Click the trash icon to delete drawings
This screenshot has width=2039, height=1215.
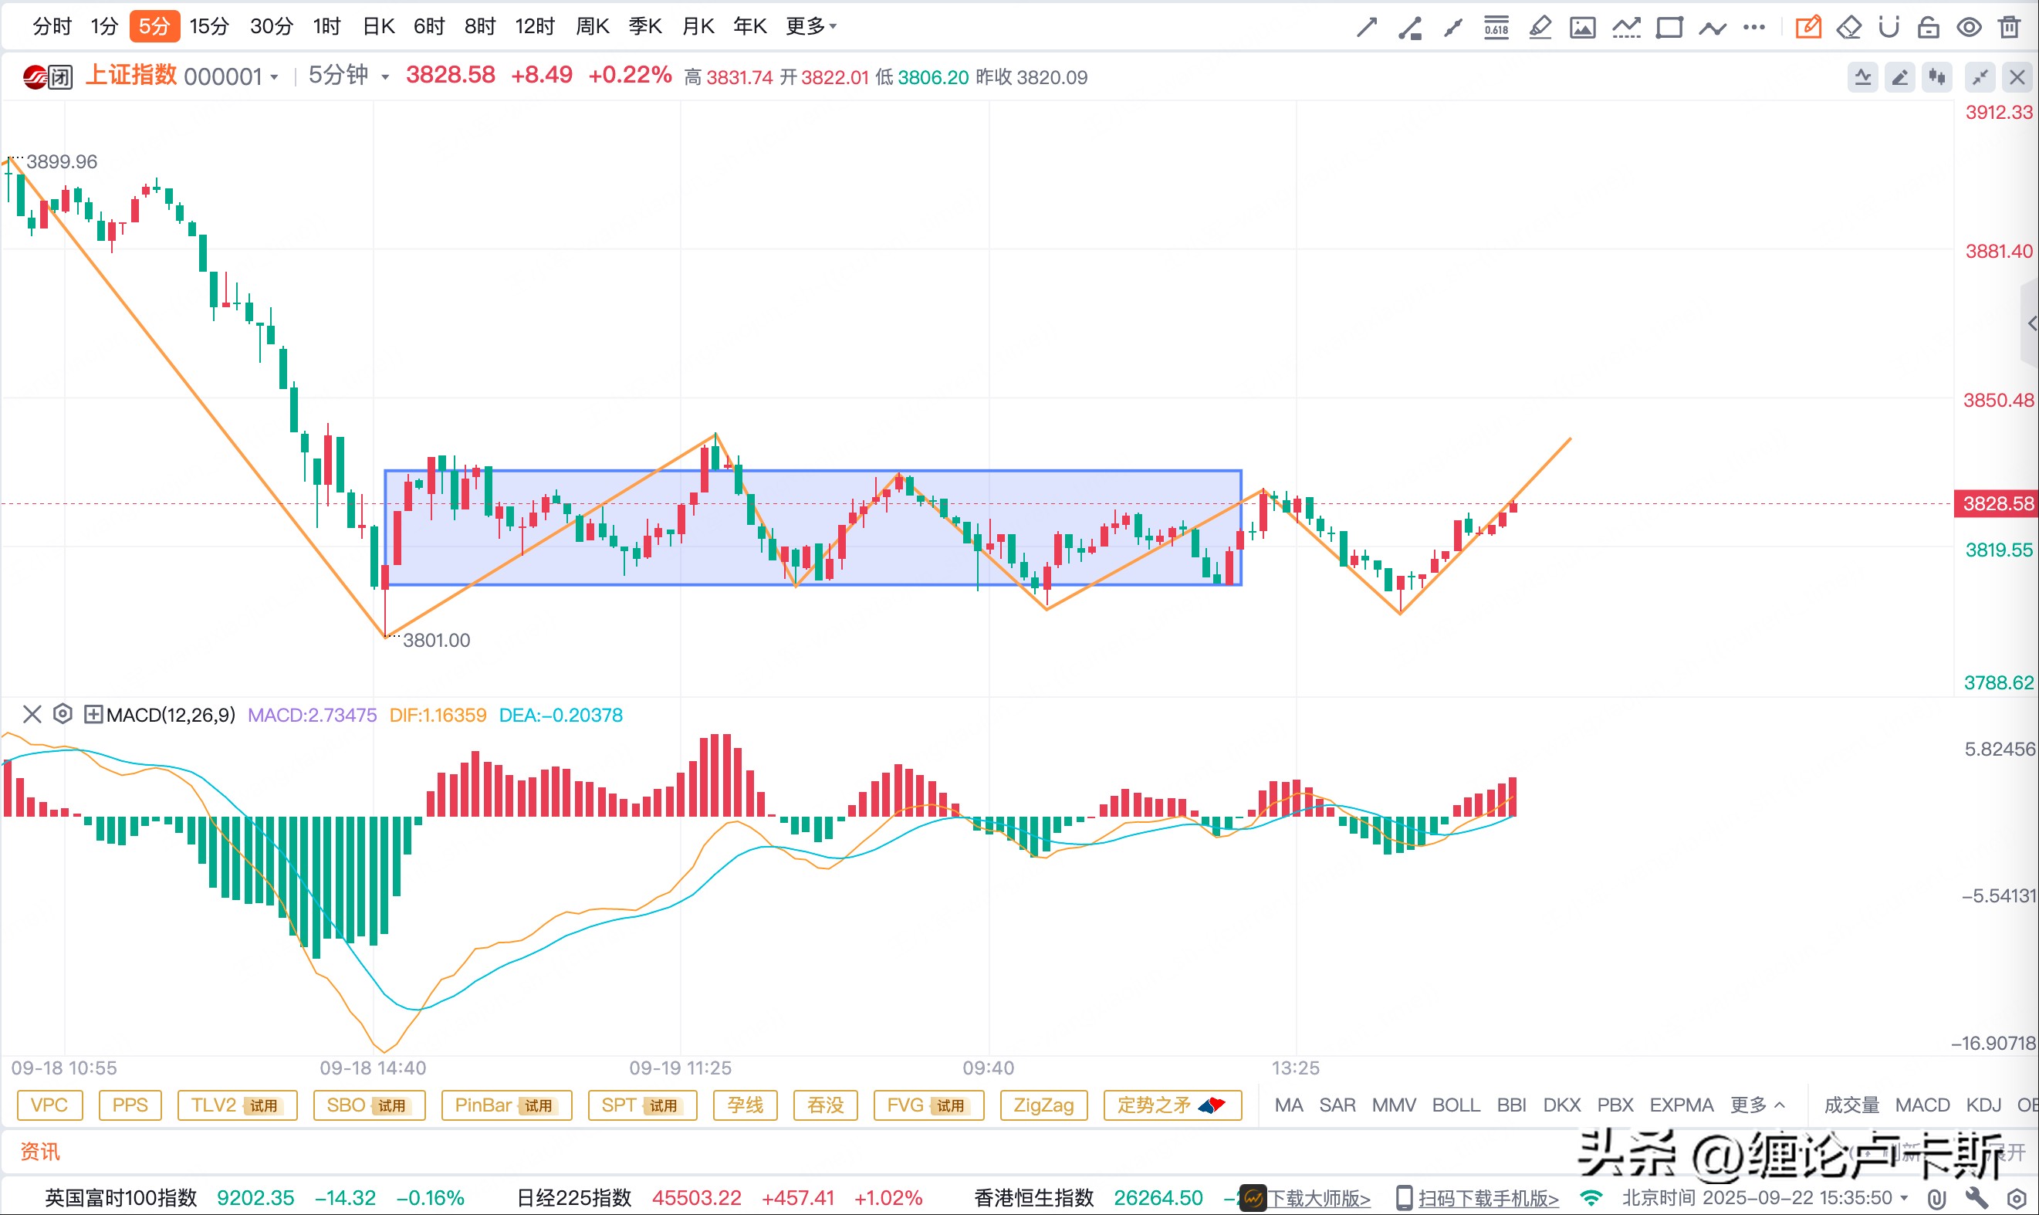click(2009, 28)
